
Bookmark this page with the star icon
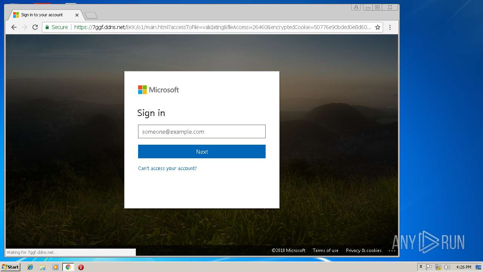377,27
